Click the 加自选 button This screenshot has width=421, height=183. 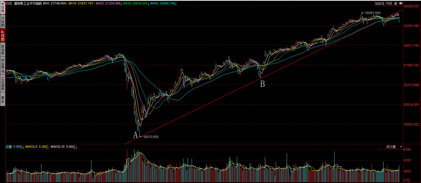pos(379,3)
